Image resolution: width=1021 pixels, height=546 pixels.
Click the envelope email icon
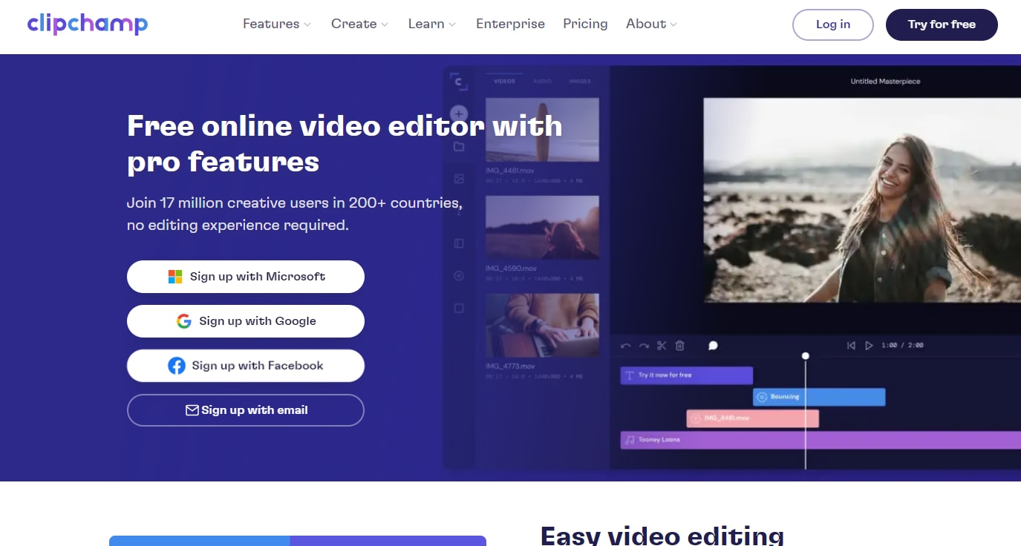pos(192,410)
